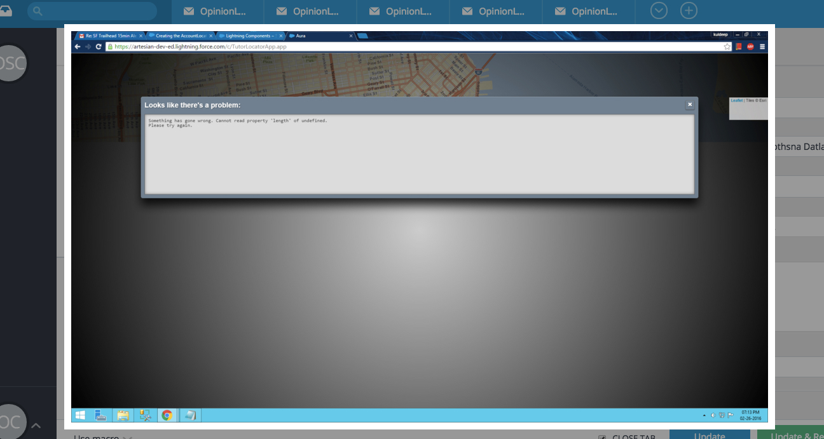This screenshot has height=439, width=824.
Task: Click the blue Update button behind the image
Action: (710, 435)
